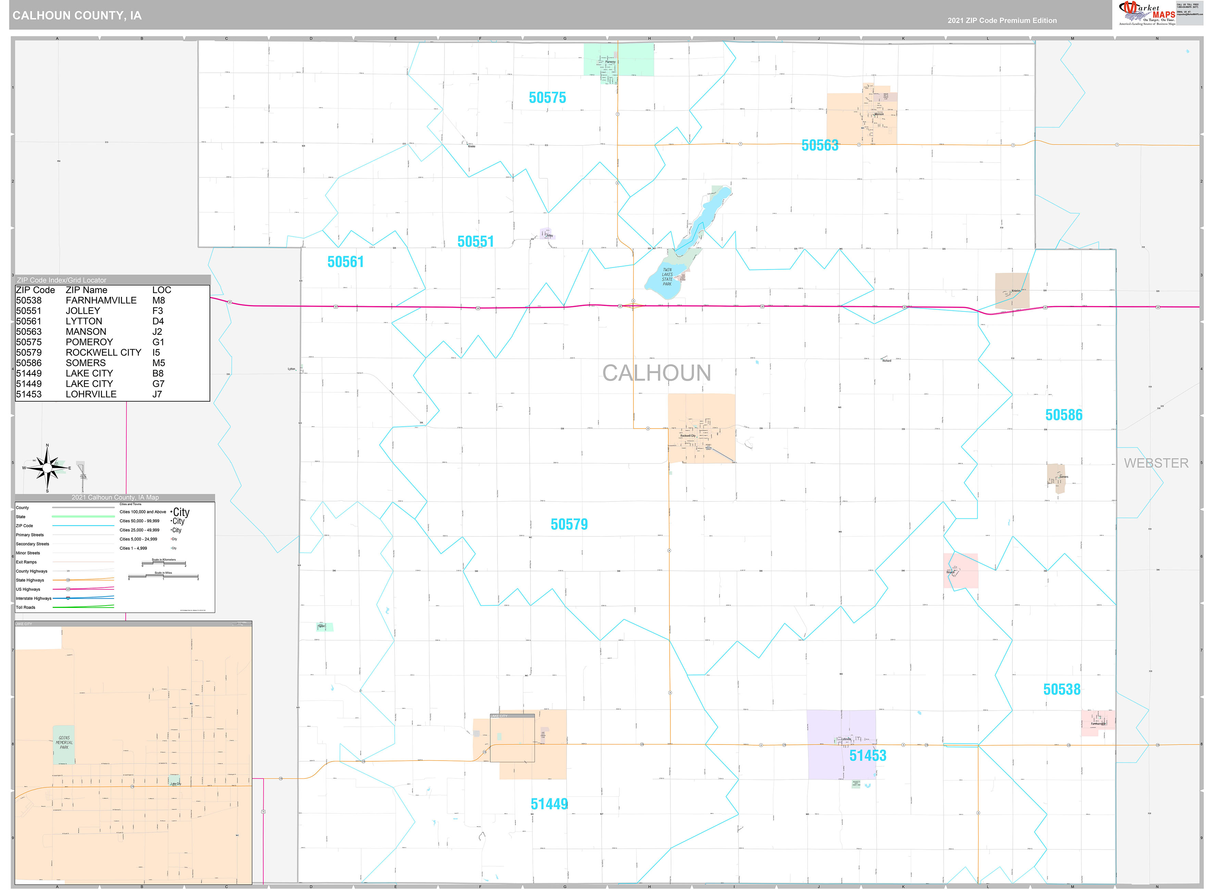Screen dimensions: 1211x890
Task: Click the 2021 Calhoun County legend header
Action: [x=115, y=497]
